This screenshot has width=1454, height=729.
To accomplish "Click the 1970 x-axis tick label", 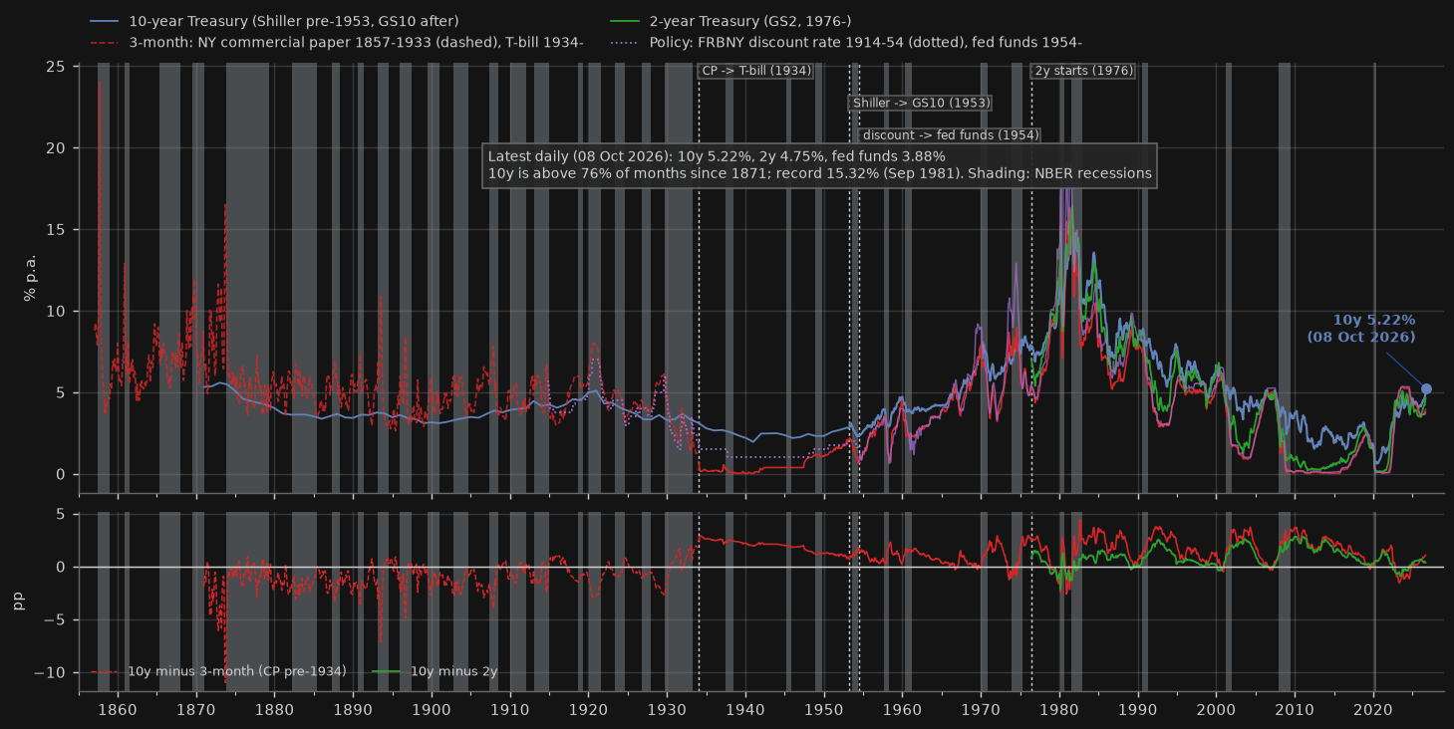I will click(x=982, y=709).
